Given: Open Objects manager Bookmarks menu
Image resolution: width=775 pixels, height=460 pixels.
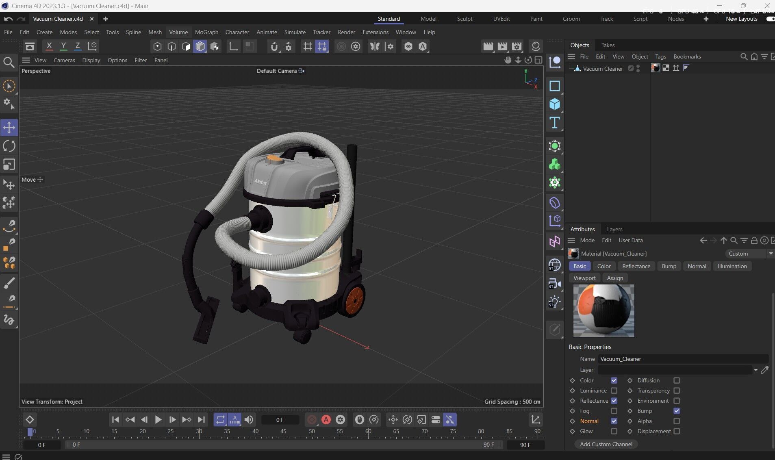Looking at the screenshot, I should (687, 56).
